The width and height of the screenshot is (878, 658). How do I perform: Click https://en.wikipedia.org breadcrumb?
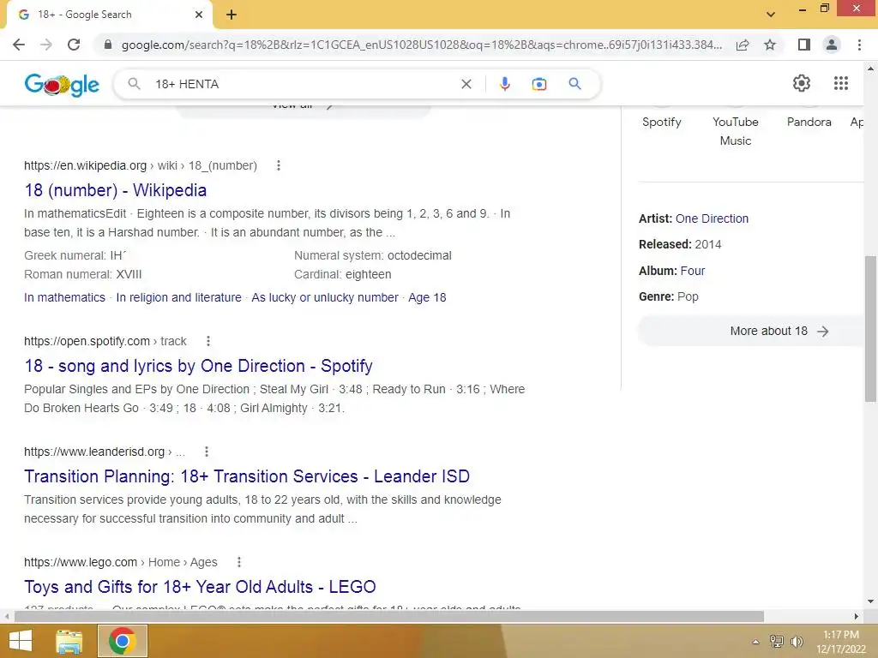(85, 165)
